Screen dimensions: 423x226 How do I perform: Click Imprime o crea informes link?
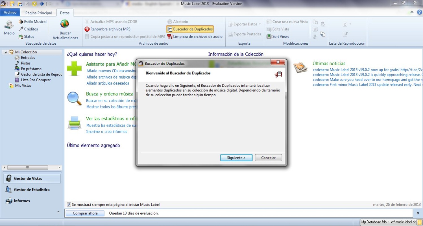(107, 132)
